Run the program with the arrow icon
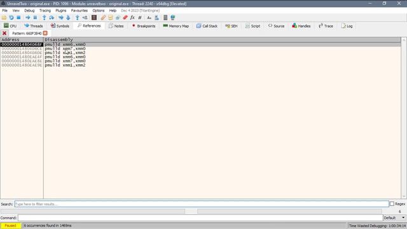 [x=28, y=18]
